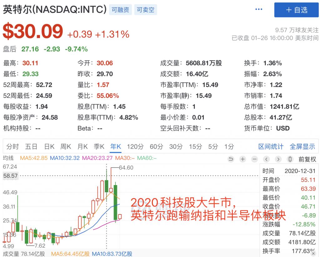Click the 58.57 crosshair price label
The width and height of the screenshot is (320, 257).
click(x=10, y=176)
